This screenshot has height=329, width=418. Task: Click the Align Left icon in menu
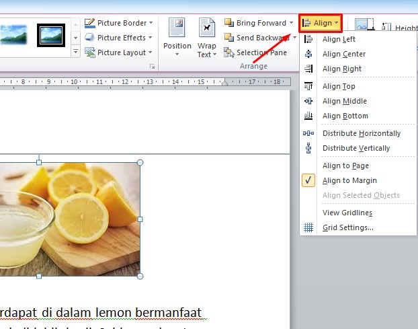click(x=308, y=39)
